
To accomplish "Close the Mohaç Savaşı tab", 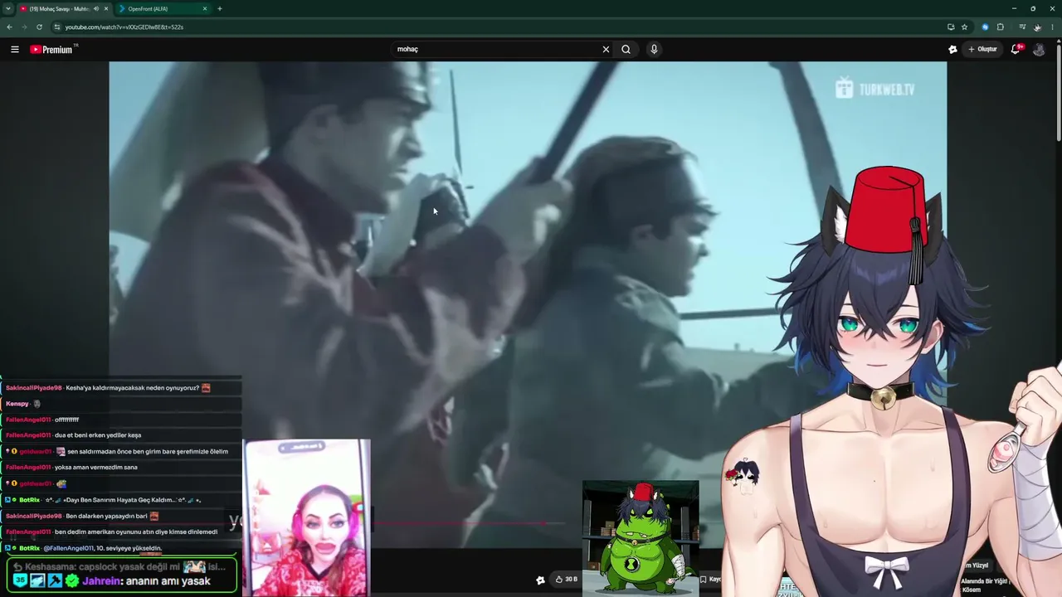I will (106, 9).
